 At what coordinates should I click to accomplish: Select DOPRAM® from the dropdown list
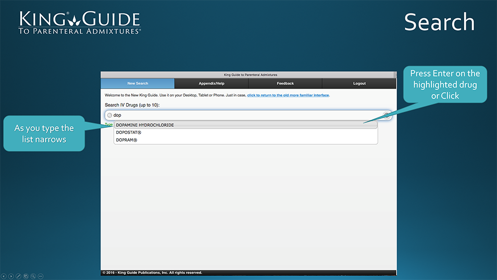click(246, 140)
